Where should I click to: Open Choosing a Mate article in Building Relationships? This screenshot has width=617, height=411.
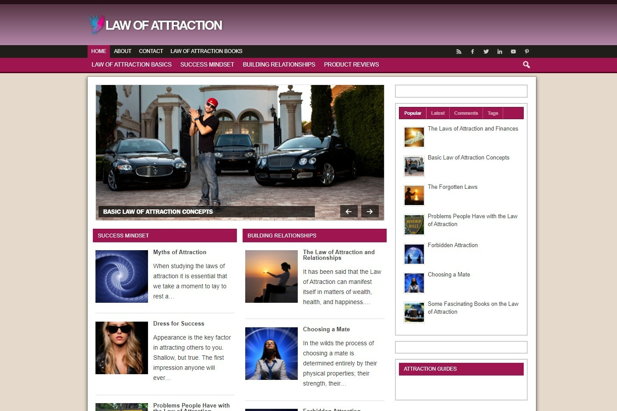(326, 330)
